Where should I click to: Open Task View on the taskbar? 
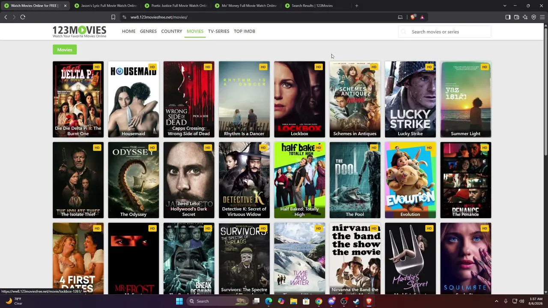click(256, 301)
